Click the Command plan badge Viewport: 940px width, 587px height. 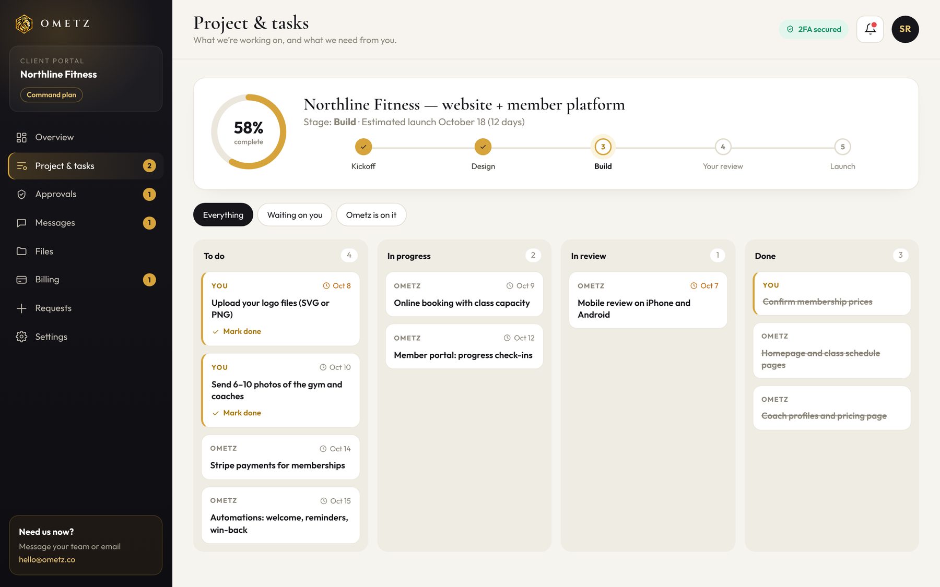click(51, 95)
